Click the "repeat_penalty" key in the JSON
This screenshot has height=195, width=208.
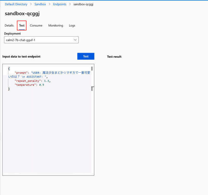28,81
